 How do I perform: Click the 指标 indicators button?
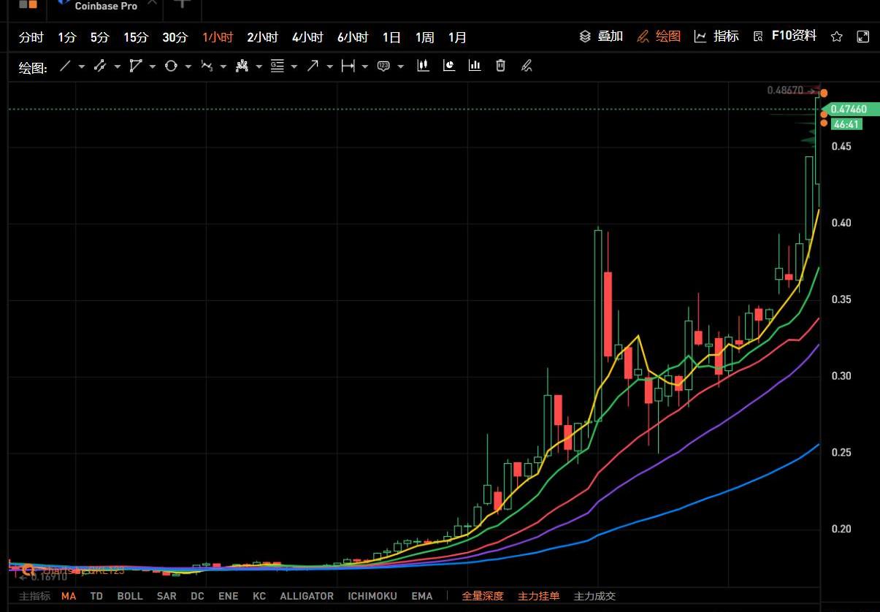point(716,36)
